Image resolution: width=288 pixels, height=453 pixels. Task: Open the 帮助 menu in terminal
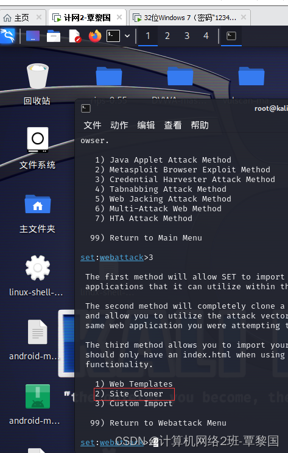coord(200,125)
